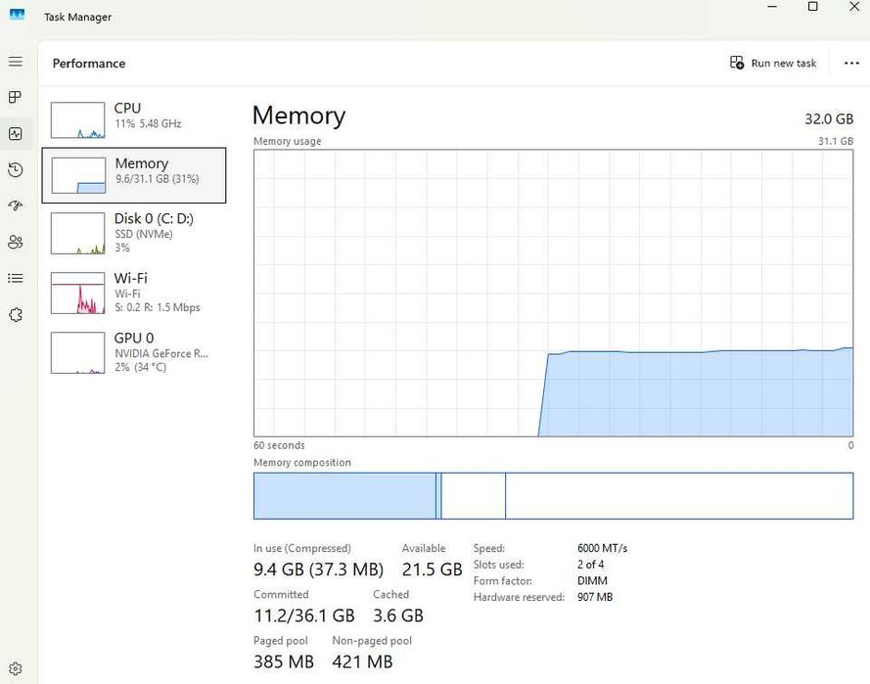Screen dimensions: 870x684
Task: Select the Disk 0 (C: D:) entry
Action: pyautogui.click(x=134, y=234)
